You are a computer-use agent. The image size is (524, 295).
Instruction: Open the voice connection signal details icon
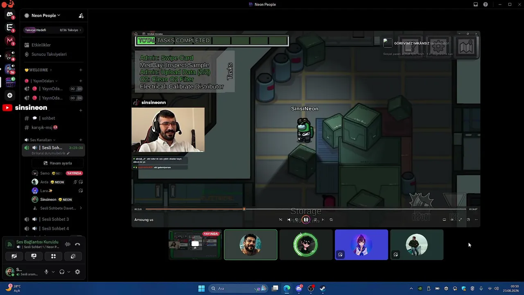pos(9,244)
